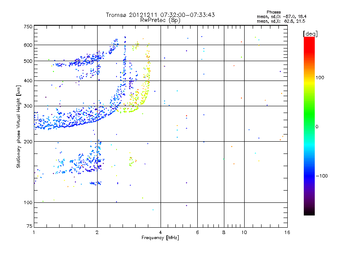
Task: Click the 'mean, sd,O: -87.0, 18.4' text
Action: pos(281,16)
